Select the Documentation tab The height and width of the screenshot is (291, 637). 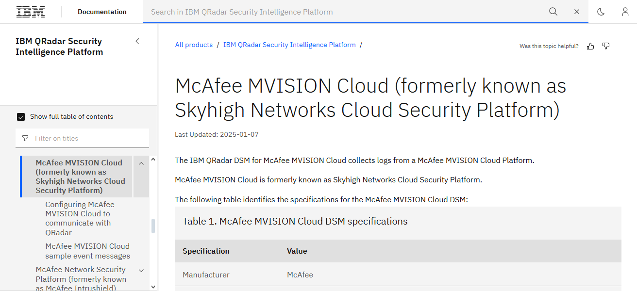(101, 12)
